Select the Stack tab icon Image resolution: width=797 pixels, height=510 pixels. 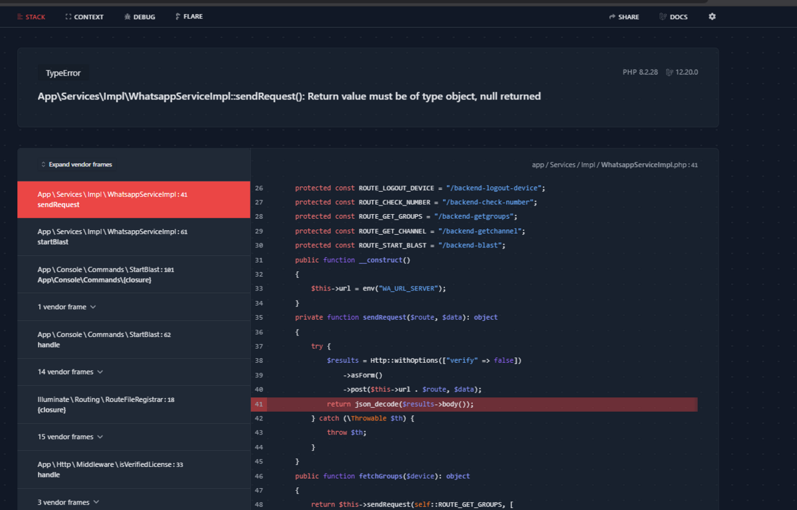[21, 17]
